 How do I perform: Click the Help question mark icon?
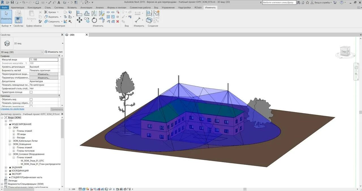(x=342, y=2)
